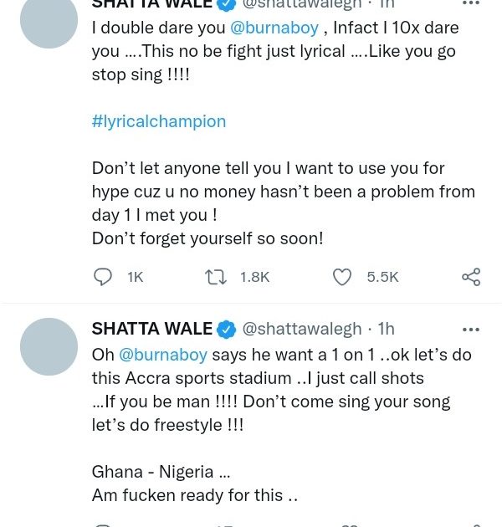Retweet the #lyricalchampion tweet

tap(216, 277)
